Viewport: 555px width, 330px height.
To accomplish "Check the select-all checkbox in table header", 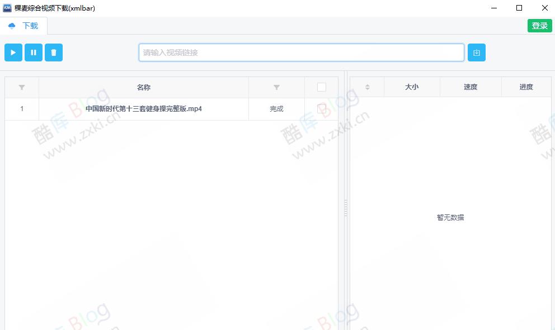I will [x=321, y=87].
